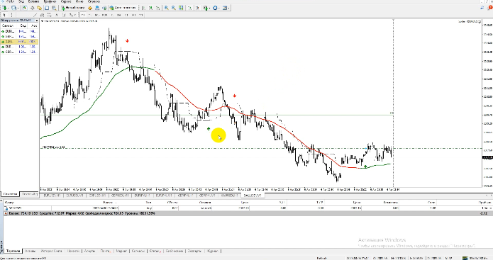This screenshot has width=493, height=260.
Task: Click the tile windows grid icon
Action: [181, 8]
